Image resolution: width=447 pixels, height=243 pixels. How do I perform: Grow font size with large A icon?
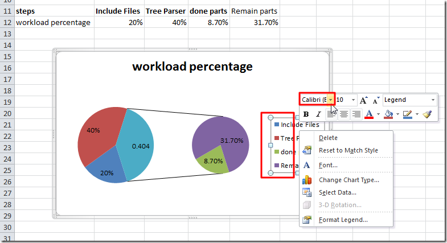click(x=363, y=100)
